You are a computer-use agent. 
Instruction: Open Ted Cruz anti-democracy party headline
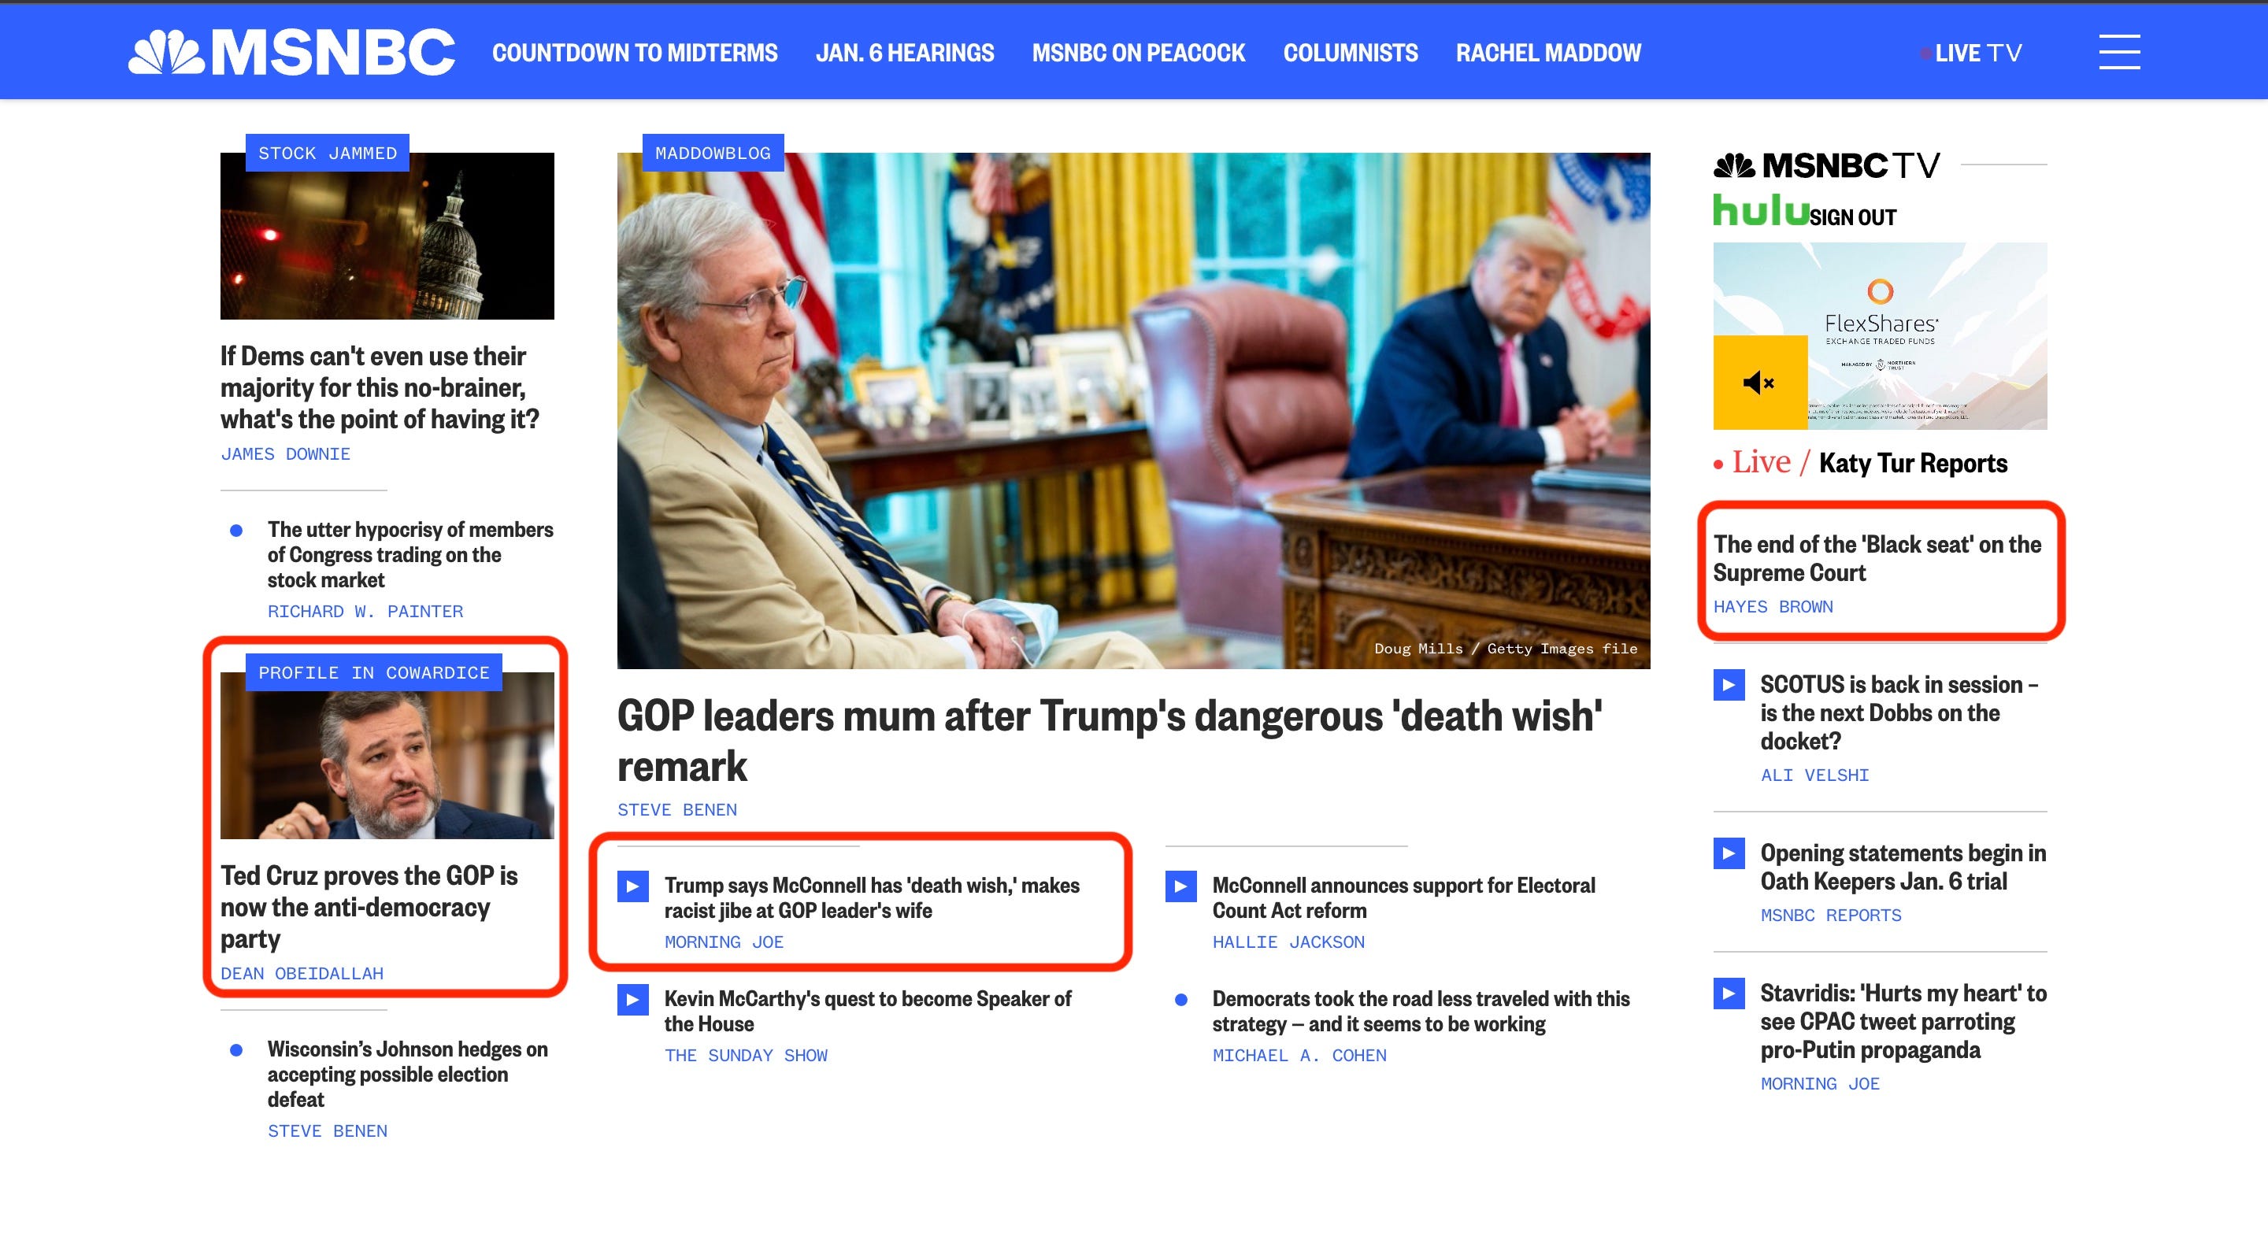[369, 908]
